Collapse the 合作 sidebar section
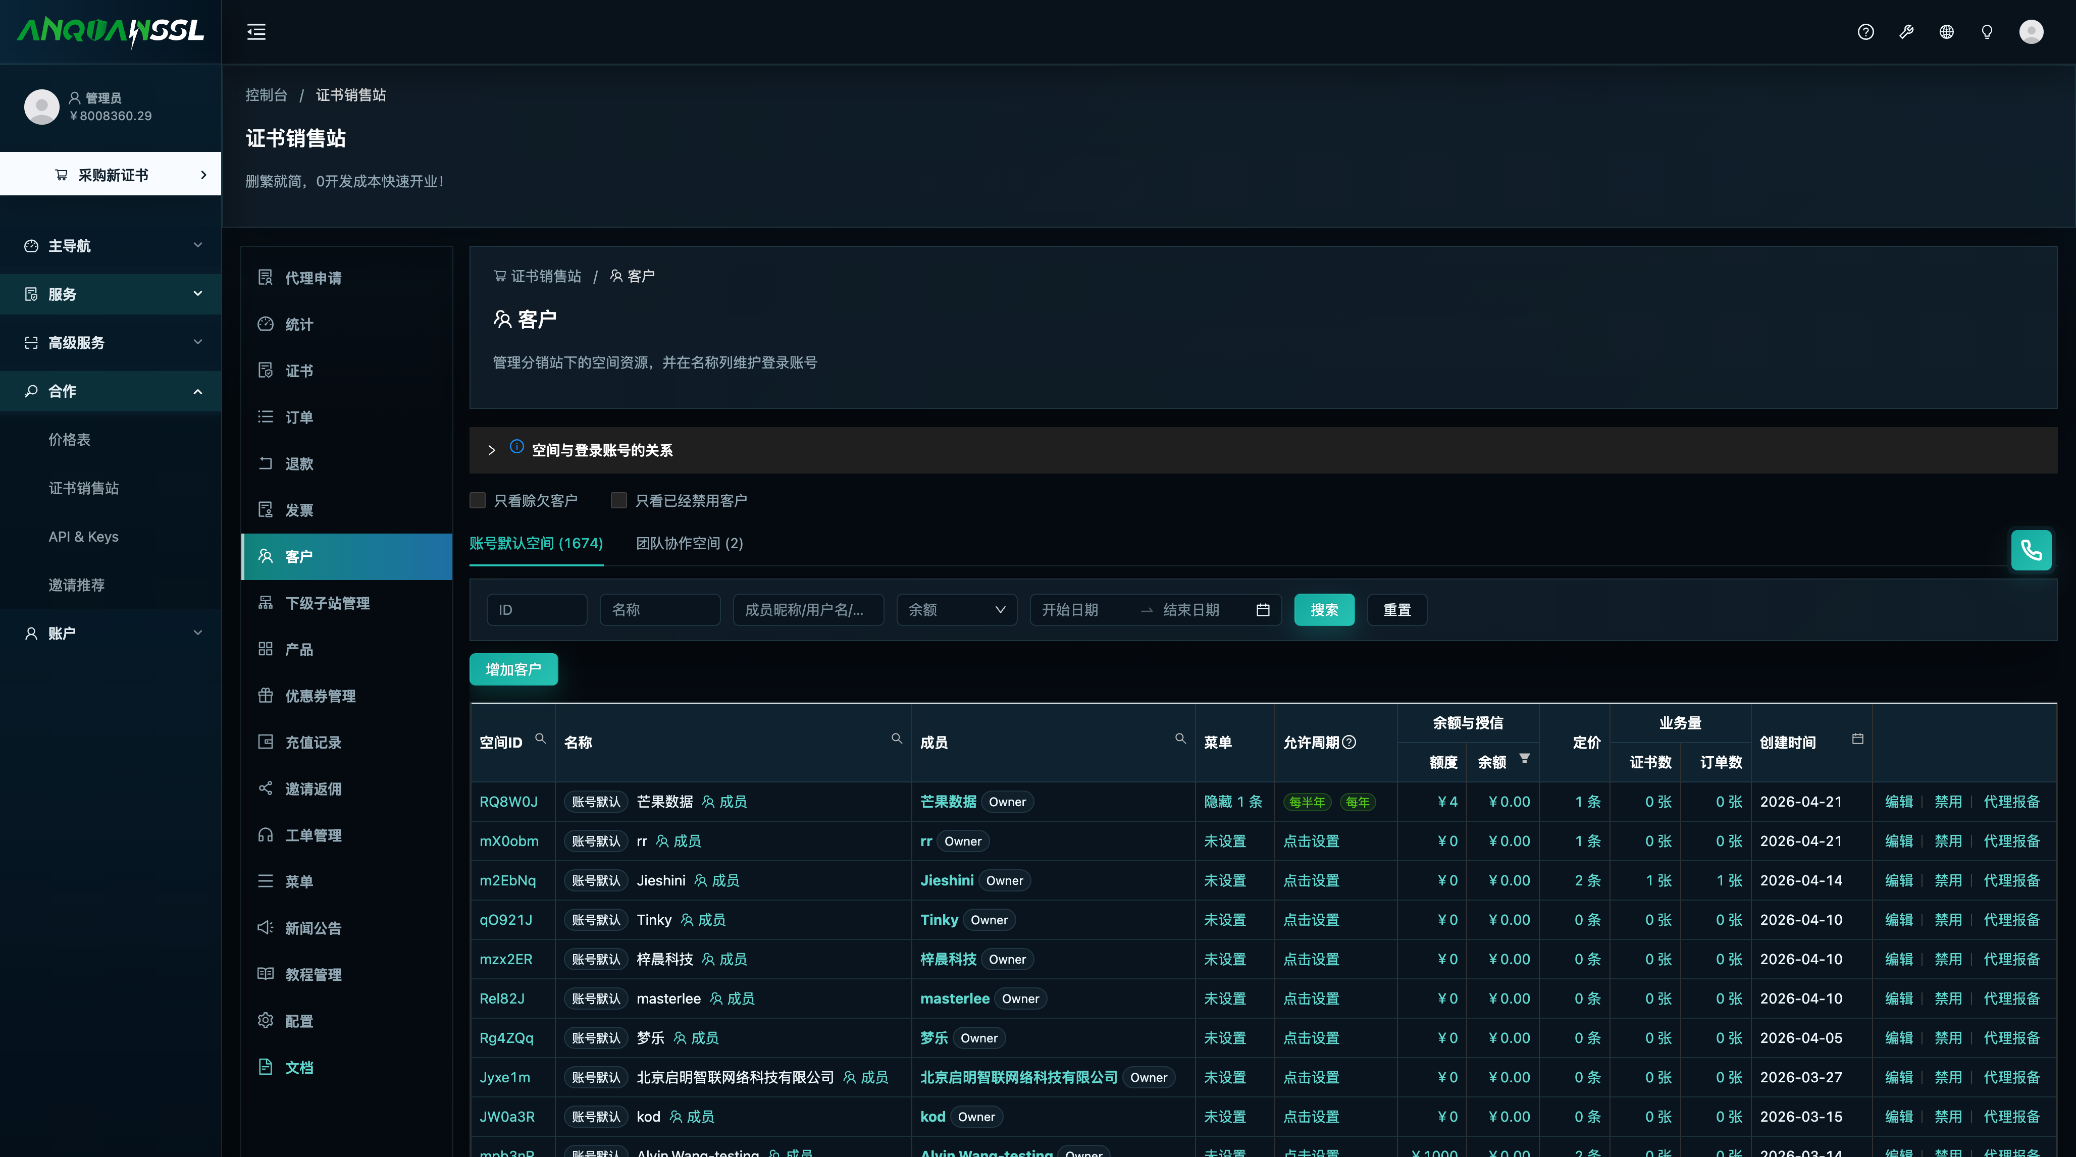 coord(111,391)
